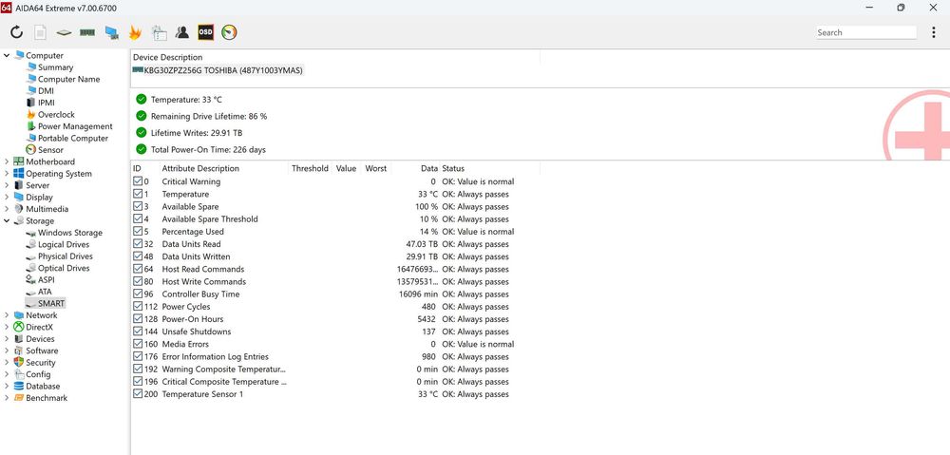Toggle the Percentage Used checkbox
This screenshot has width=950, height=455.
click(x=139, y=232)
